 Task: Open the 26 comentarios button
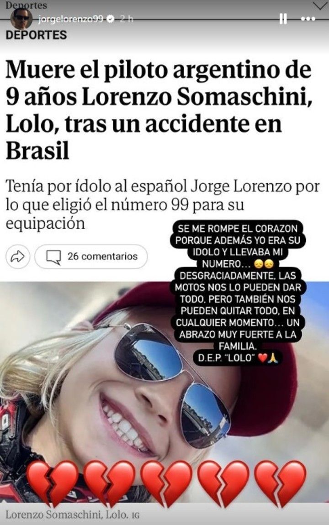coord(91,257)
